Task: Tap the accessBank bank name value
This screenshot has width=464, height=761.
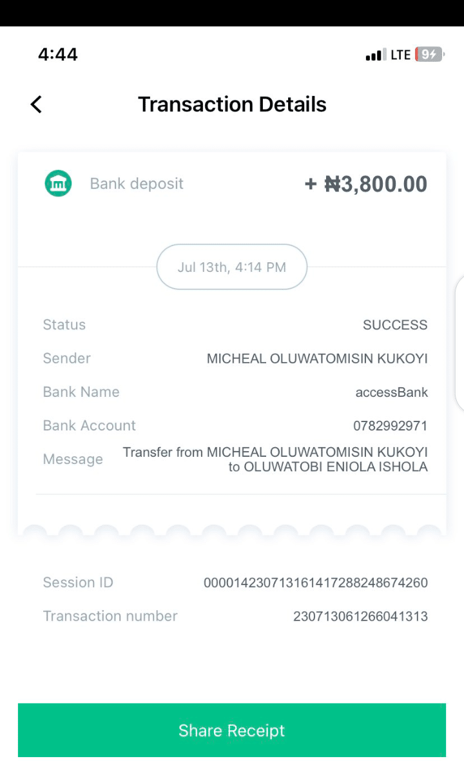Action: (x=391, y=392)
